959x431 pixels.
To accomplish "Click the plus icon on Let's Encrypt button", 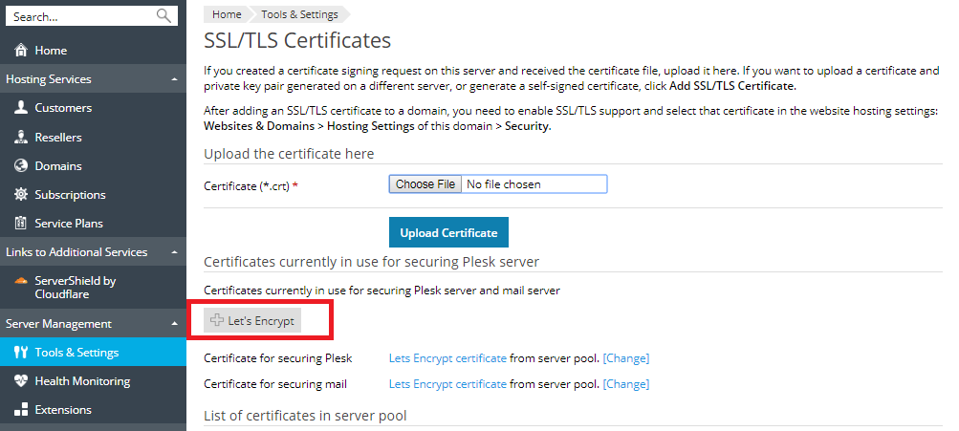I will (216, 320).
